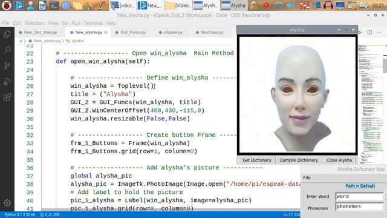Open Alysha title bar dropdown arrow
387x218 pixels.
[x=339, y=30]
